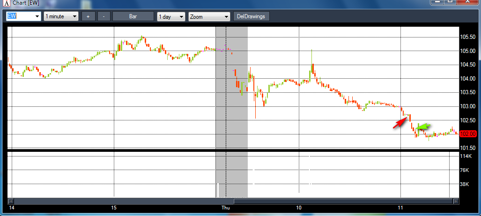Toggle the Bar chart style button
This screenshot has height=216, width=481.
click(x=133, y=16)
